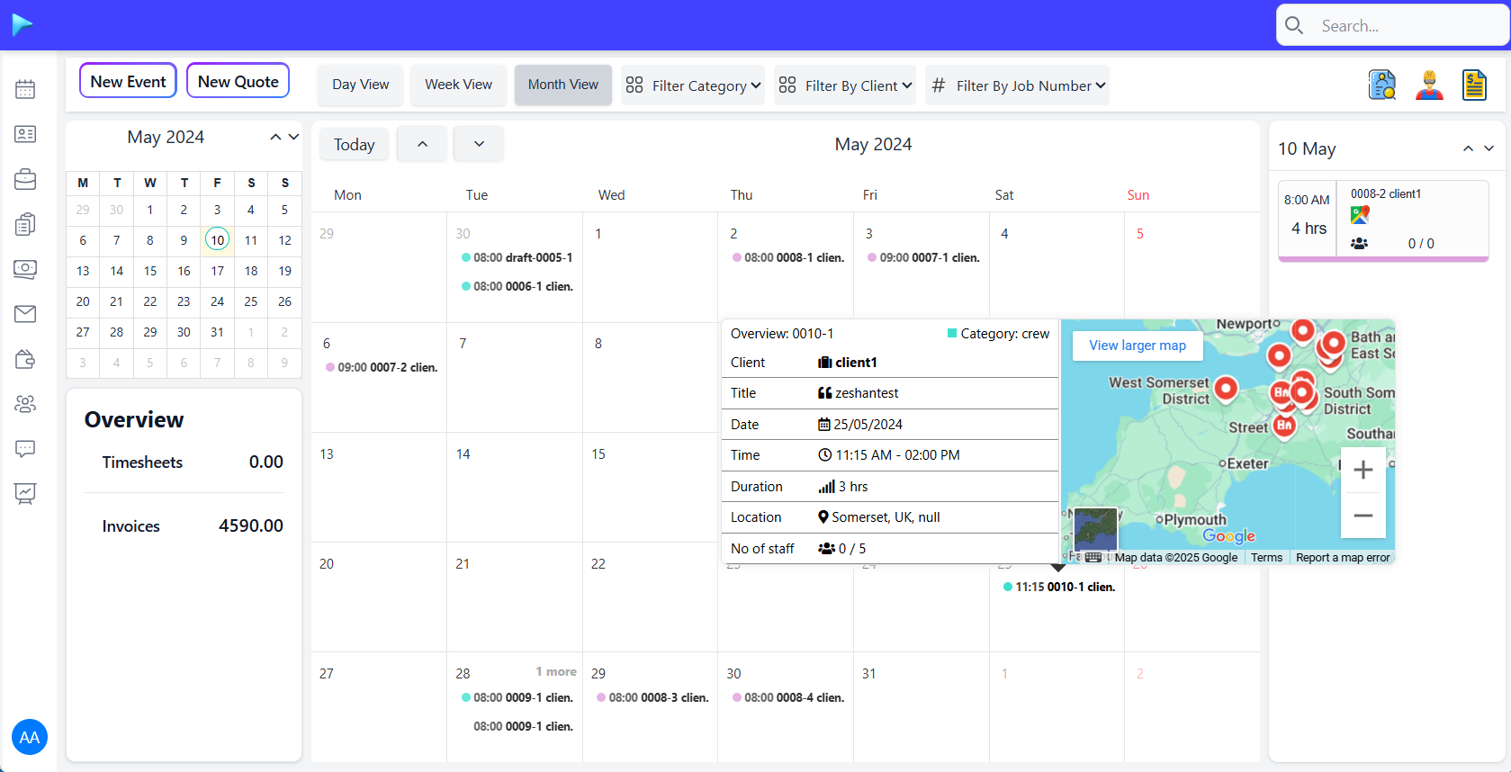Open the 0008-2 client1 event card
Screen dimensions: 1511x772
(1383, 220)
